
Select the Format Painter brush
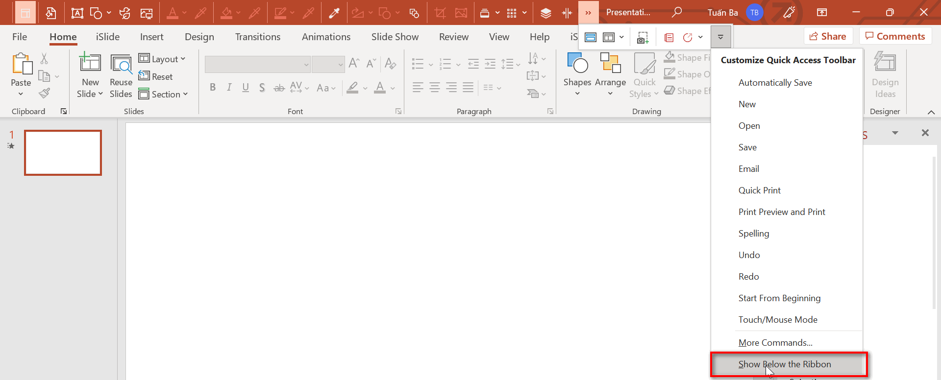(x=44, y=93)
